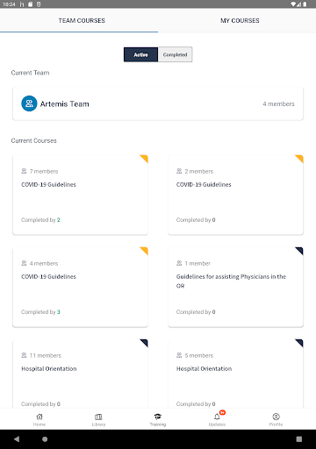Tap 'Artemis Team' name text
This screenshot has width=316, height=449.
[65, 103]
